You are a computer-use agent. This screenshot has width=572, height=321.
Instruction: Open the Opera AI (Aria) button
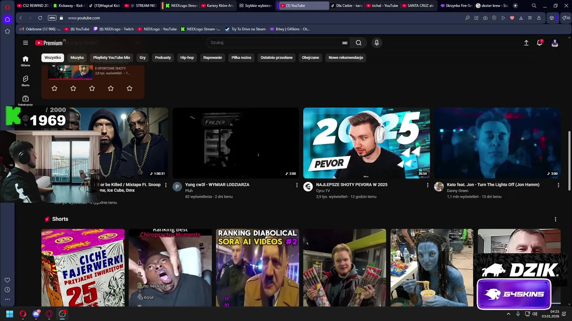[566, 18]
